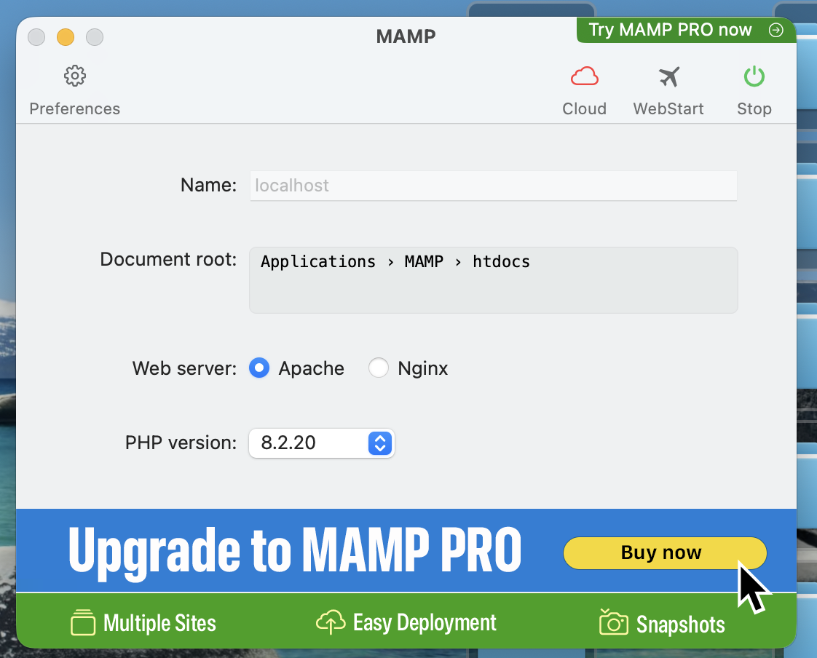This screenshot has height=658, width=817.
Task: Select the Apache web server radio button
Action: [x=259, y=368]
